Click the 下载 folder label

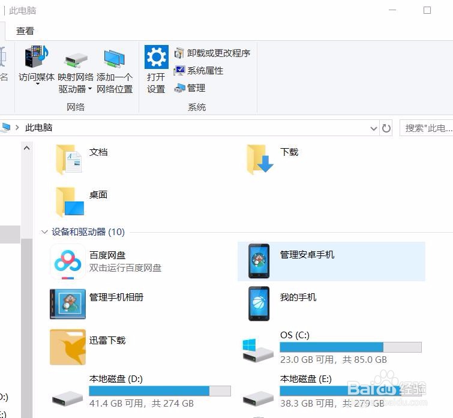point(289,152)
